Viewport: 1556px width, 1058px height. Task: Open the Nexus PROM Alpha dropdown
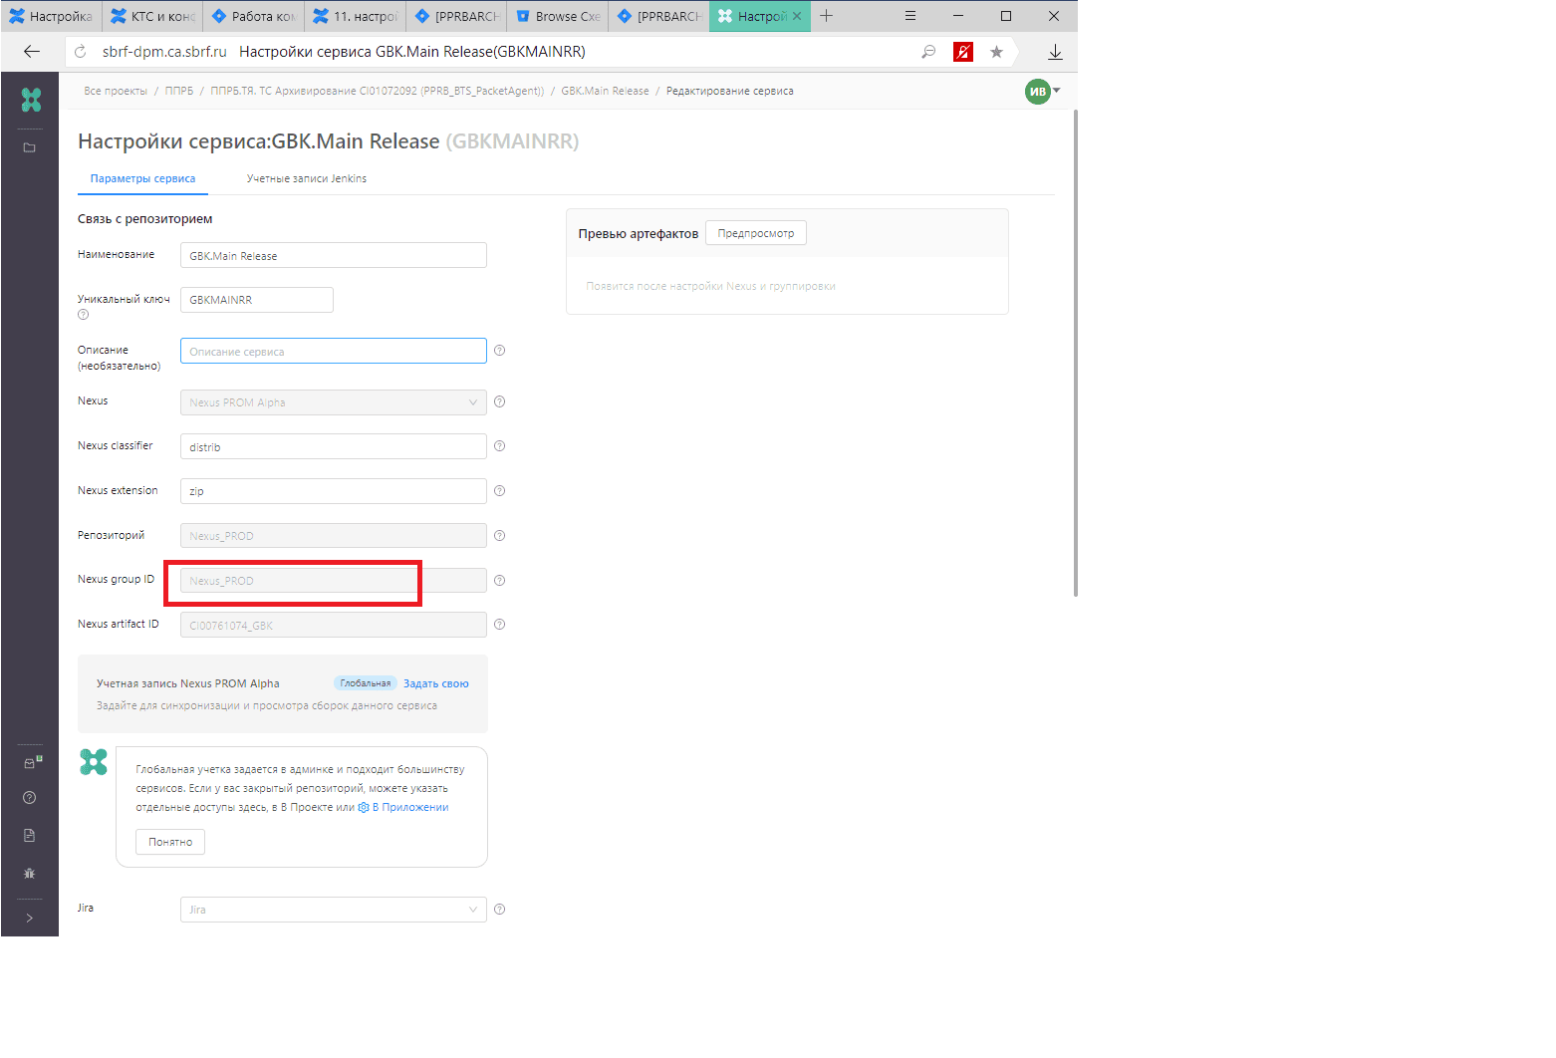click(333, 402)
